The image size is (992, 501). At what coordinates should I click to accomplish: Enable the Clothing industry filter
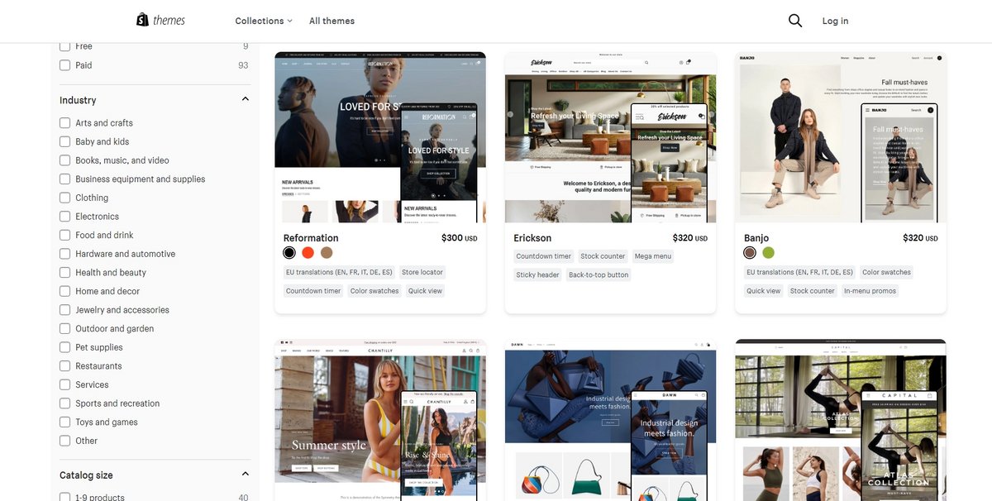pos(64,198)
